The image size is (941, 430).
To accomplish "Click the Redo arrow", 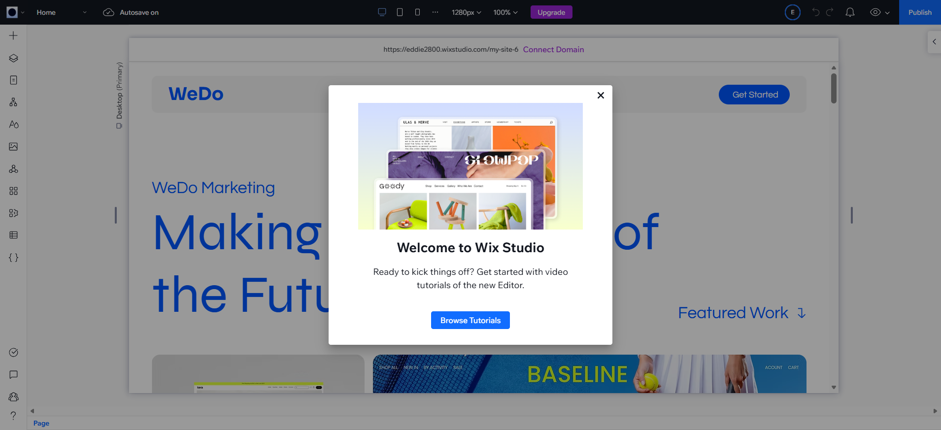I will tap(830, 12).
